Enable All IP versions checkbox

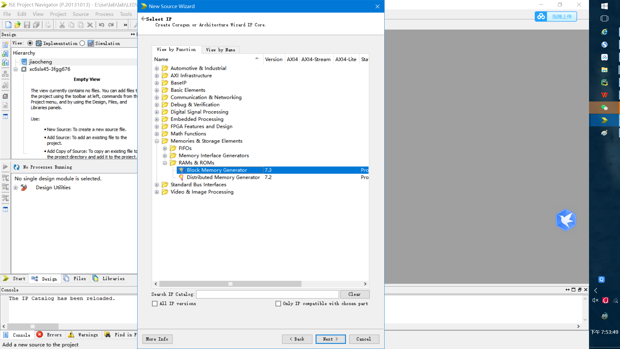click(155, 303)
